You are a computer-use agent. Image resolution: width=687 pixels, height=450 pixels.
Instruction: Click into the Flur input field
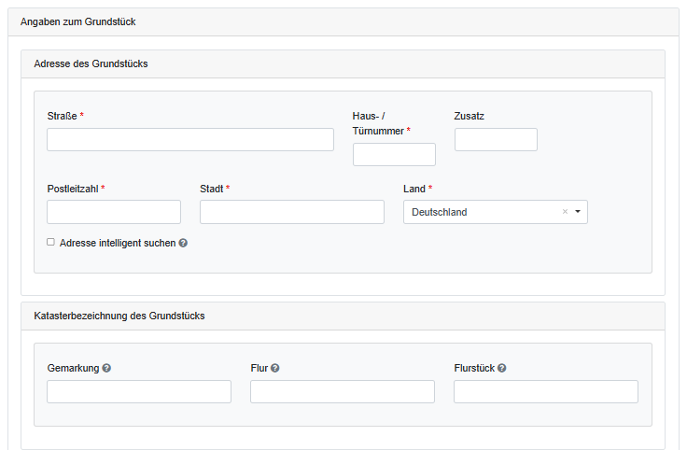pyautogui.click(x=342, y=391)
